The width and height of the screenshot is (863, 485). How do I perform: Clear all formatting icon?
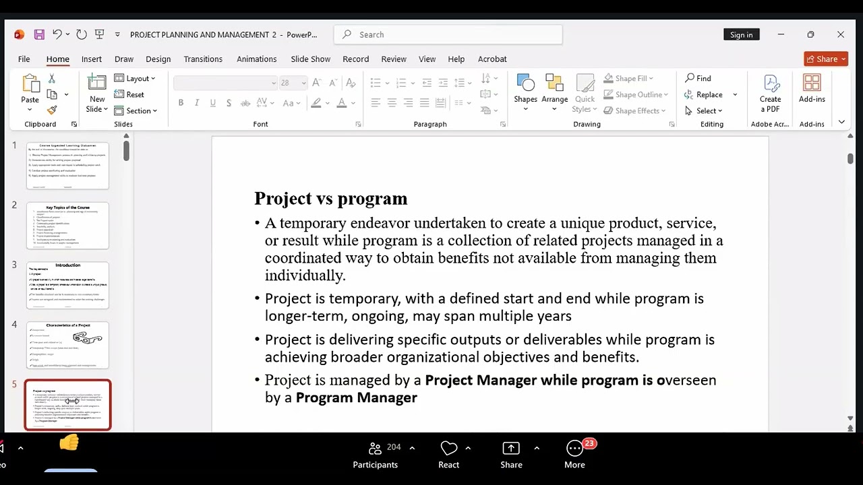click(x=350, y=83)
